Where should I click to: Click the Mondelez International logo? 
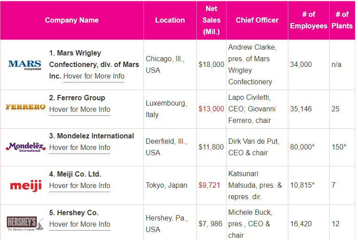[25, 147]
